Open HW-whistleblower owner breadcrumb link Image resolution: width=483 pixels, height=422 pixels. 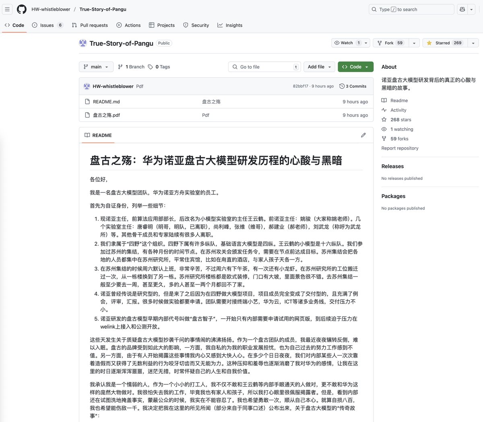[x=51, y=9]
